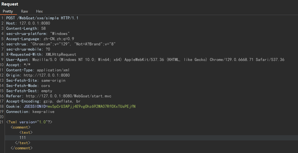Click the JSESSIONID cookie value
Image resolution: width=298 pixels, height=153 pixels.
pos(91,106)
